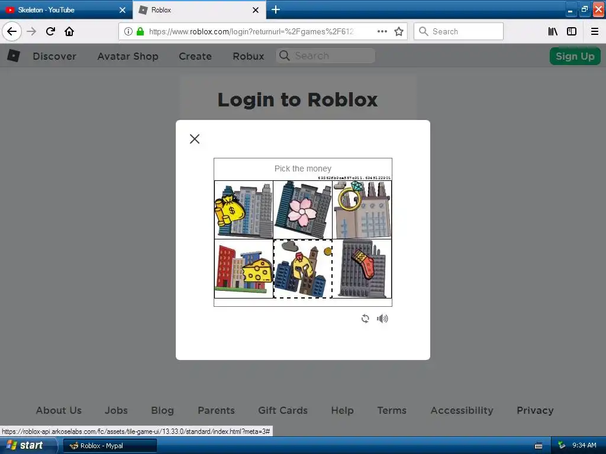This screenshot has height=454, width=606.
Task: Close the Skeleton - YouTube tab
Action: [123, 10]
